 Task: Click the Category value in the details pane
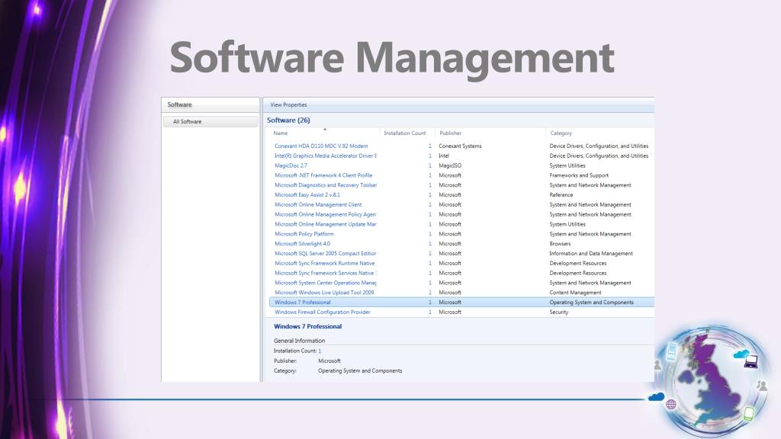click(x=360, y=371)
